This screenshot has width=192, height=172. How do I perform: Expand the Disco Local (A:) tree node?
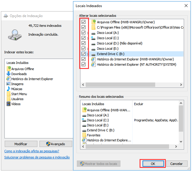coord(88,33)
